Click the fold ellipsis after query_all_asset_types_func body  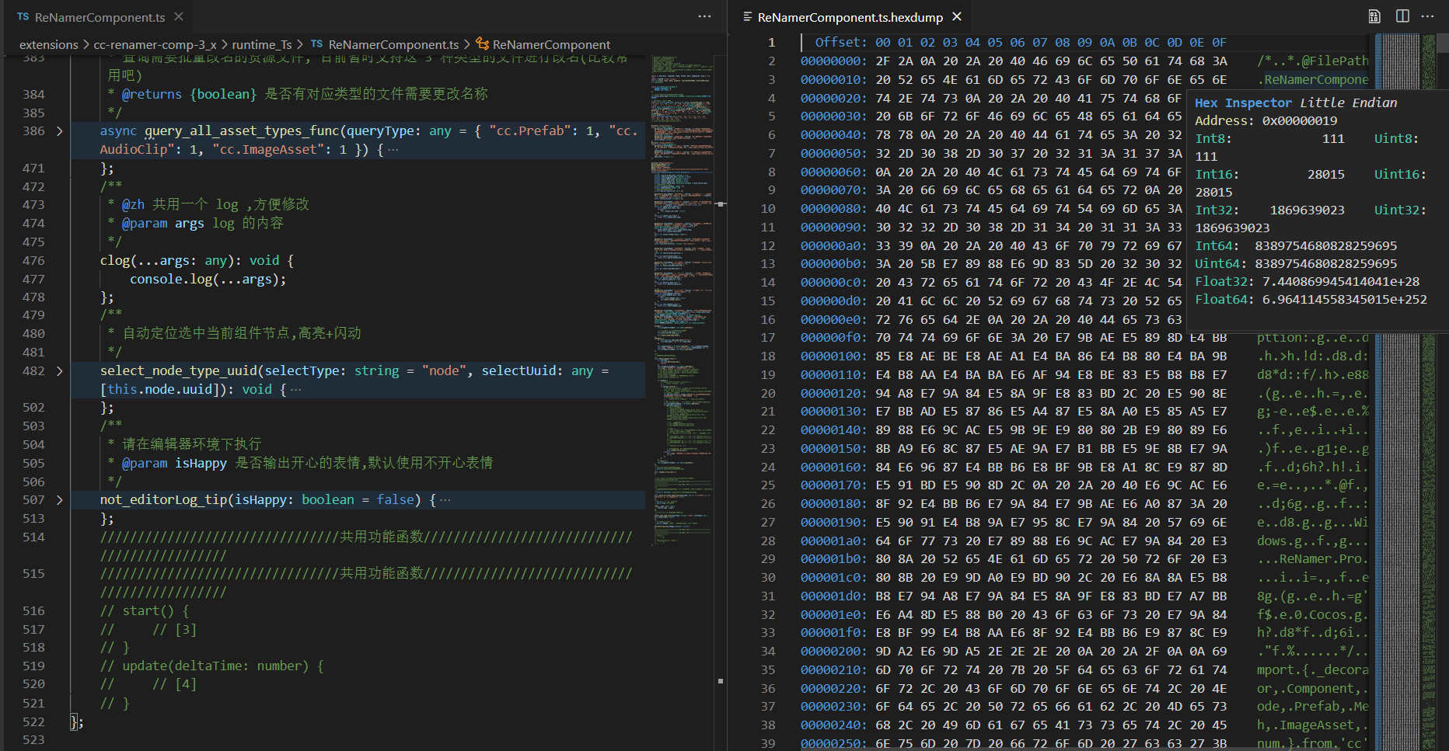(x=393, y=150)
